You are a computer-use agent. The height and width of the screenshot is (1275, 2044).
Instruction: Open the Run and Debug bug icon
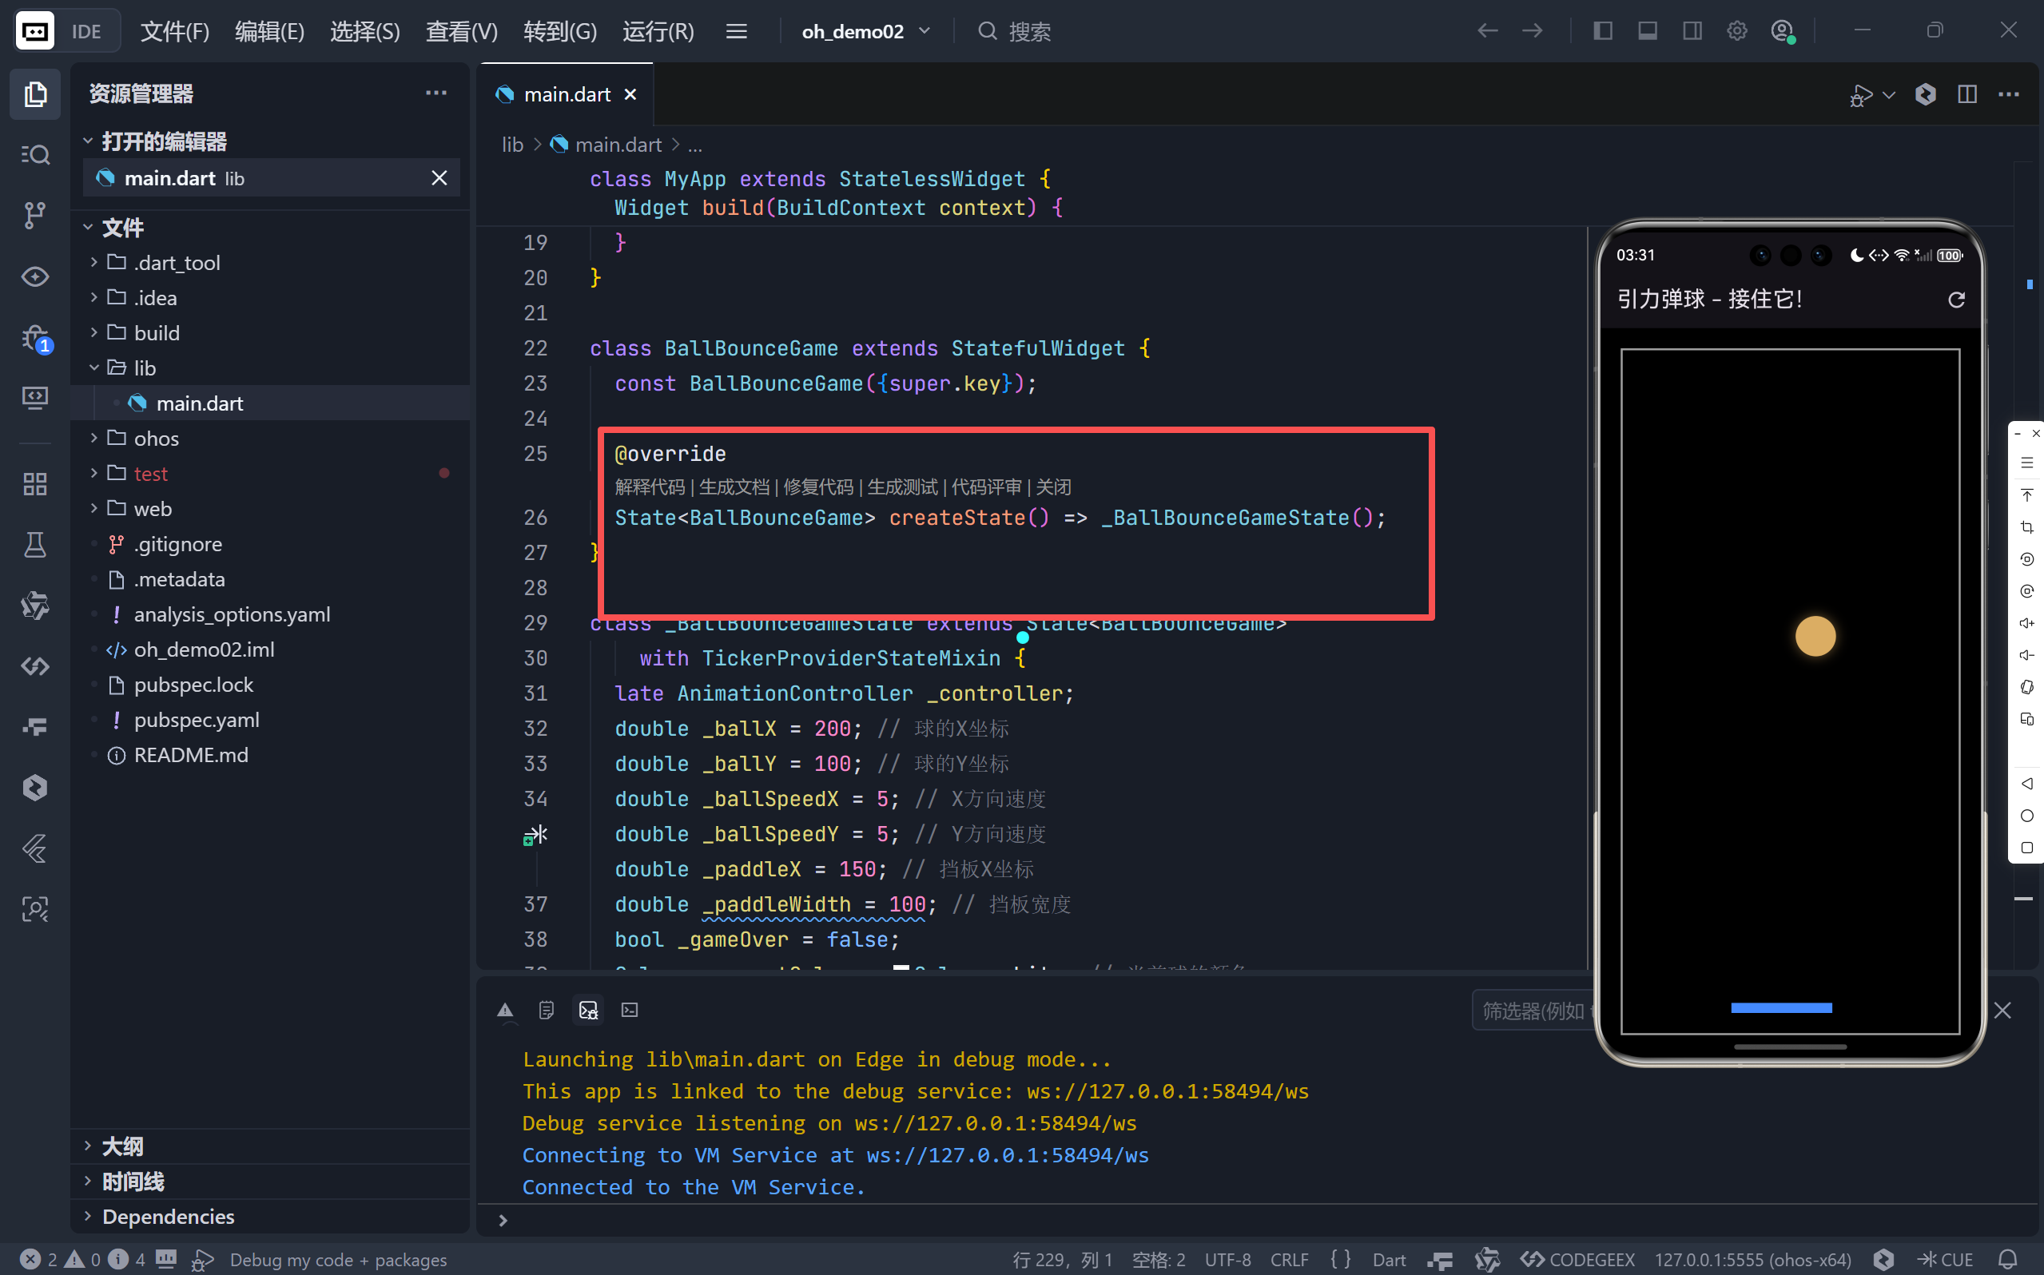click(x=34, y=339)
